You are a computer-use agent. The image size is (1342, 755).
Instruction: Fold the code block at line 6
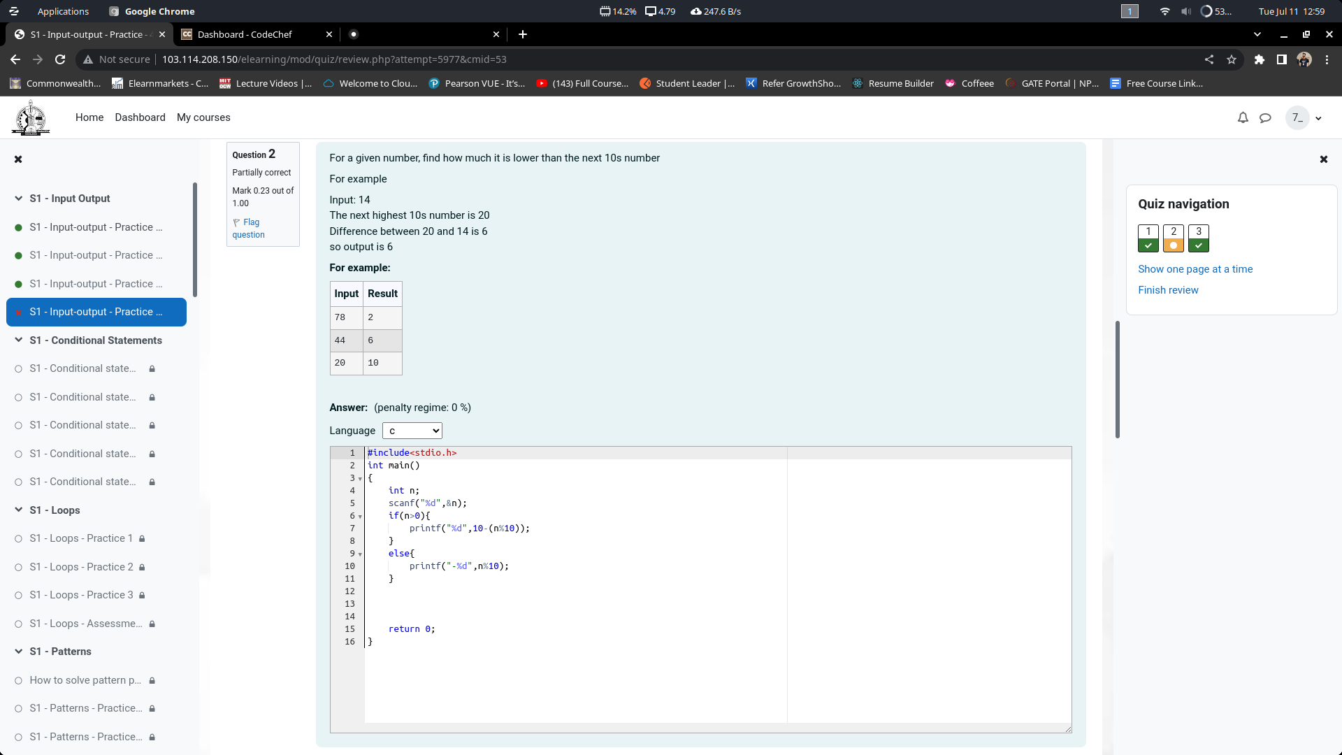pos(360,517)
